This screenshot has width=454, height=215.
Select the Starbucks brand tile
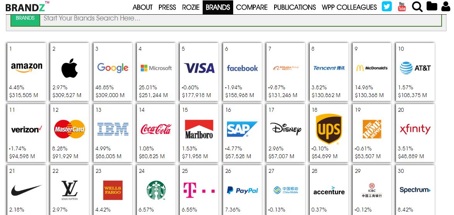pos(156,191)
